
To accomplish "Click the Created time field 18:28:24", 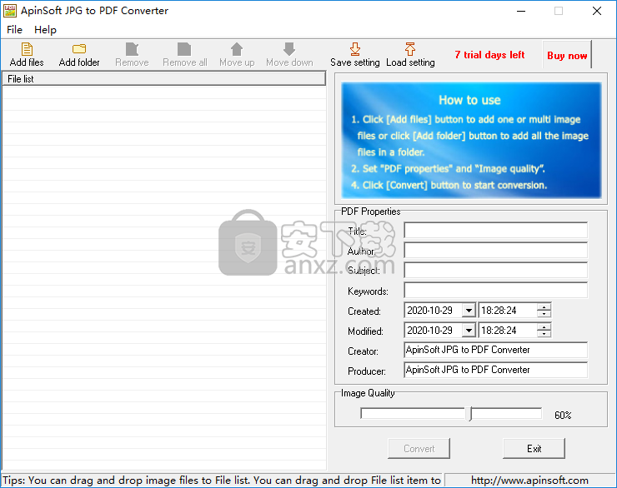I will tap(508, 311).
